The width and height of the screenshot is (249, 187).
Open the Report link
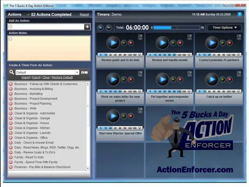[84, 15]
